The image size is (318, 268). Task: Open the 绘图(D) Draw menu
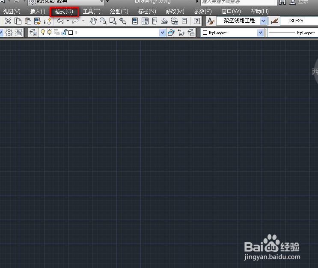pos(119,12)
